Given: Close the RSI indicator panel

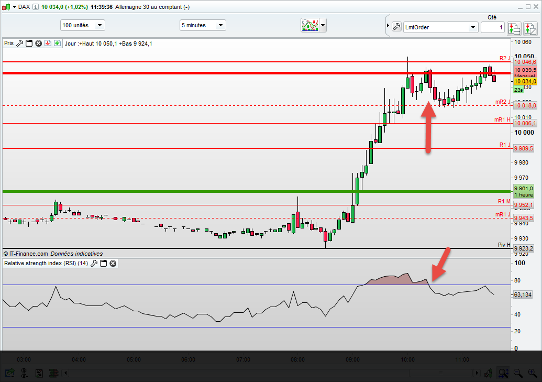Looking at the screenshot, I should coord(113,264).
